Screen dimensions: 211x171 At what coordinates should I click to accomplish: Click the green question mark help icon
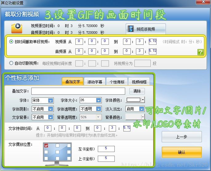[x=200, y=52]
